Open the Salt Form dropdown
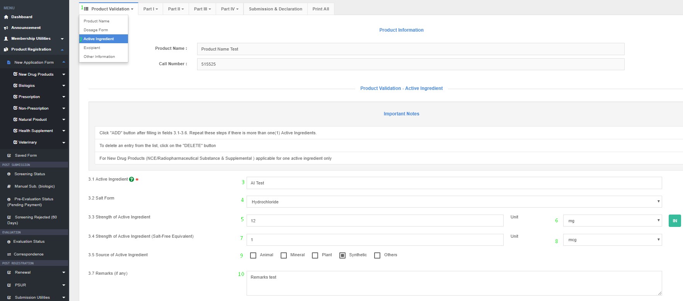The image size is (683, 301). tap(454, 201)
